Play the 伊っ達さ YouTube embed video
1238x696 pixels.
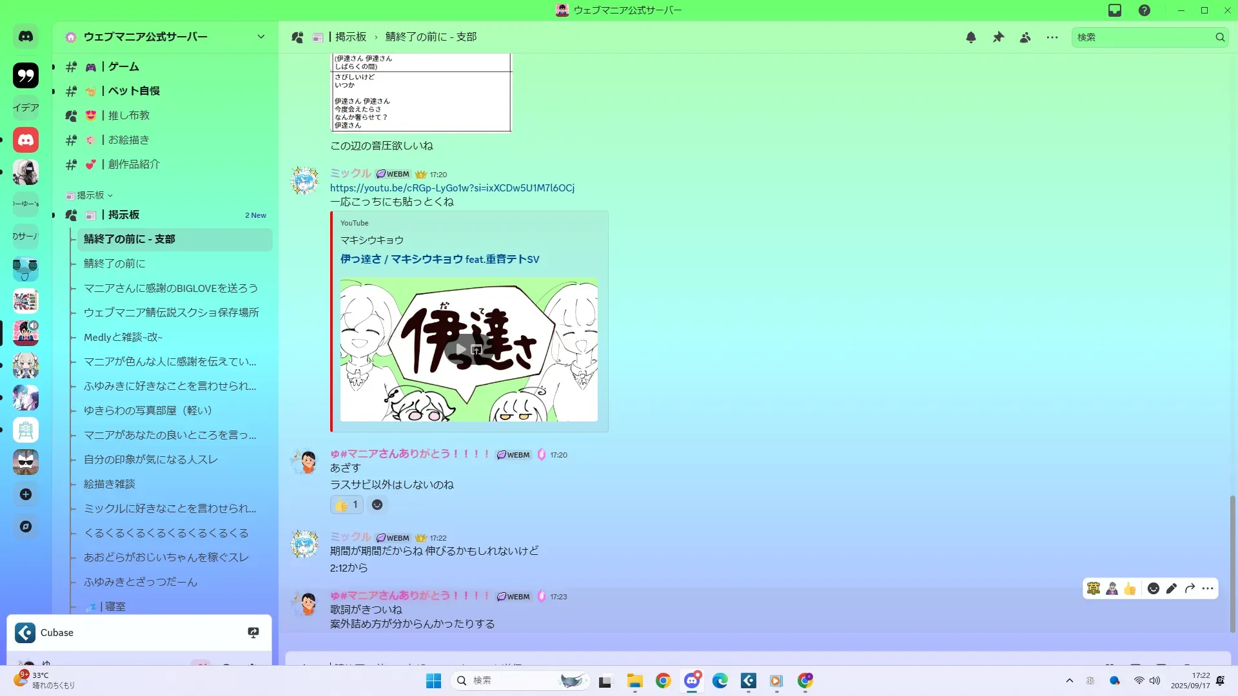(461, 349)
